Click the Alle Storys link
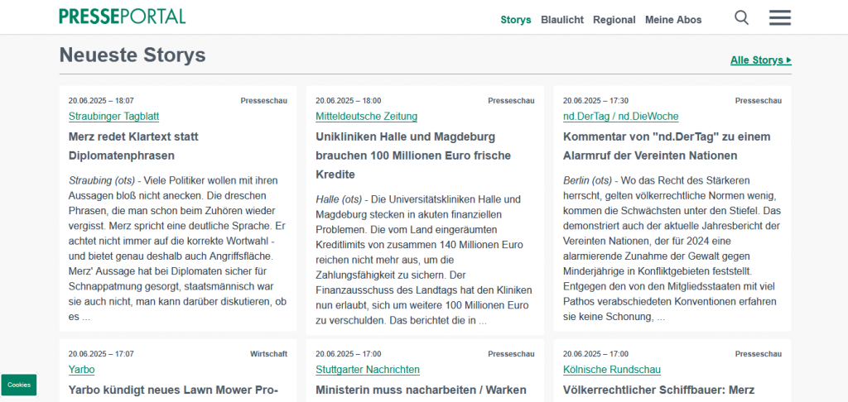Viewport: 848px width, 402px height. 760,60
